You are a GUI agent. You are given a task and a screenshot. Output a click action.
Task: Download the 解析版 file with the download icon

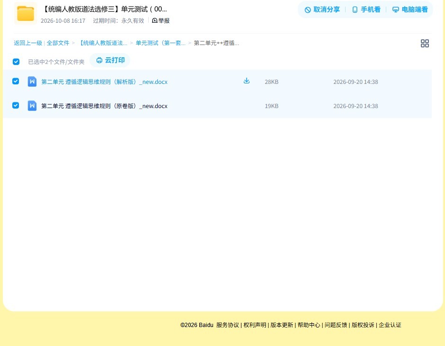(247, 81)
